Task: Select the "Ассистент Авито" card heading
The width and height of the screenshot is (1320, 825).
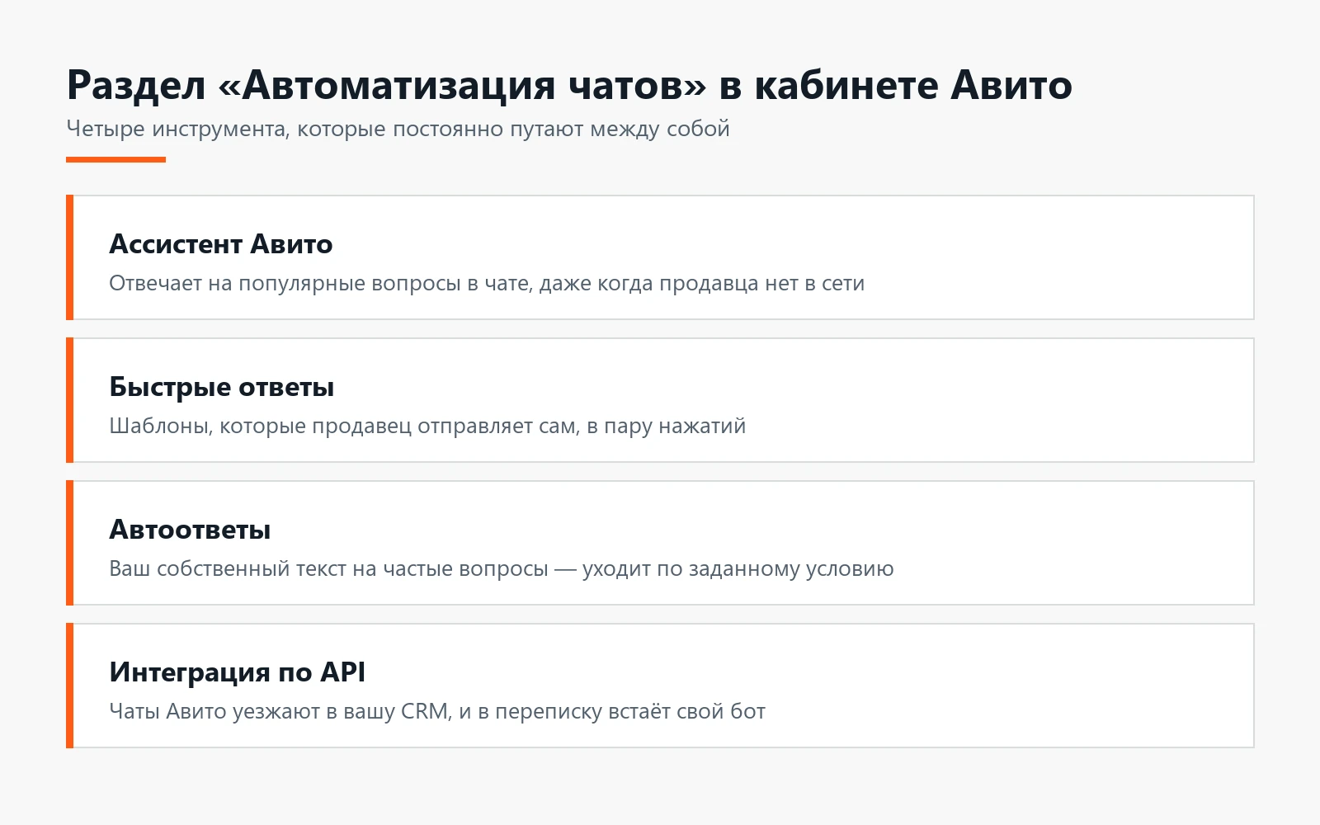Action: tap(221, 244)
